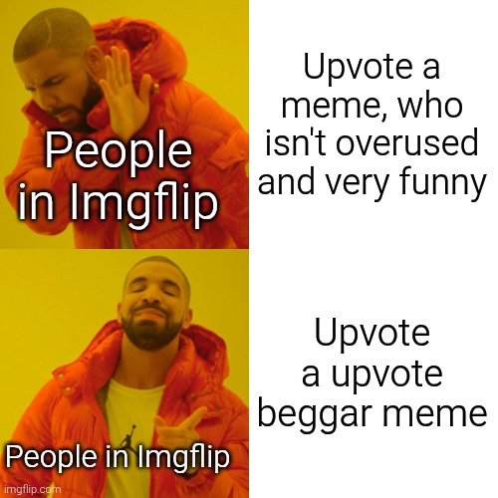
Task: Click the words 'isn't overused'
Action: [x=372, y=143]
